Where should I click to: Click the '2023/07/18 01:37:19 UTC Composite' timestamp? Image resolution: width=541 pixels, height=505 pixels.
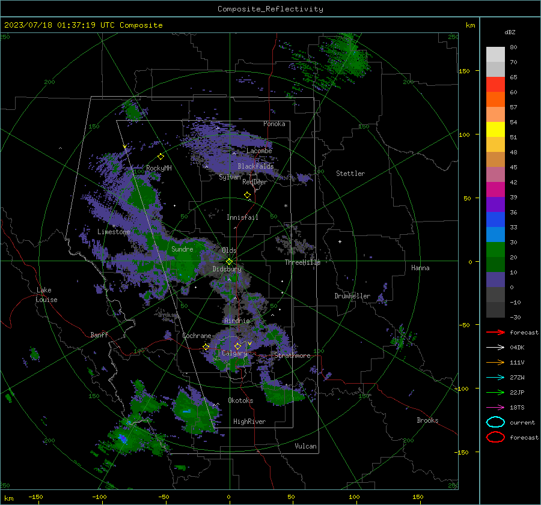pyautogui.click(x=83, y=25)
